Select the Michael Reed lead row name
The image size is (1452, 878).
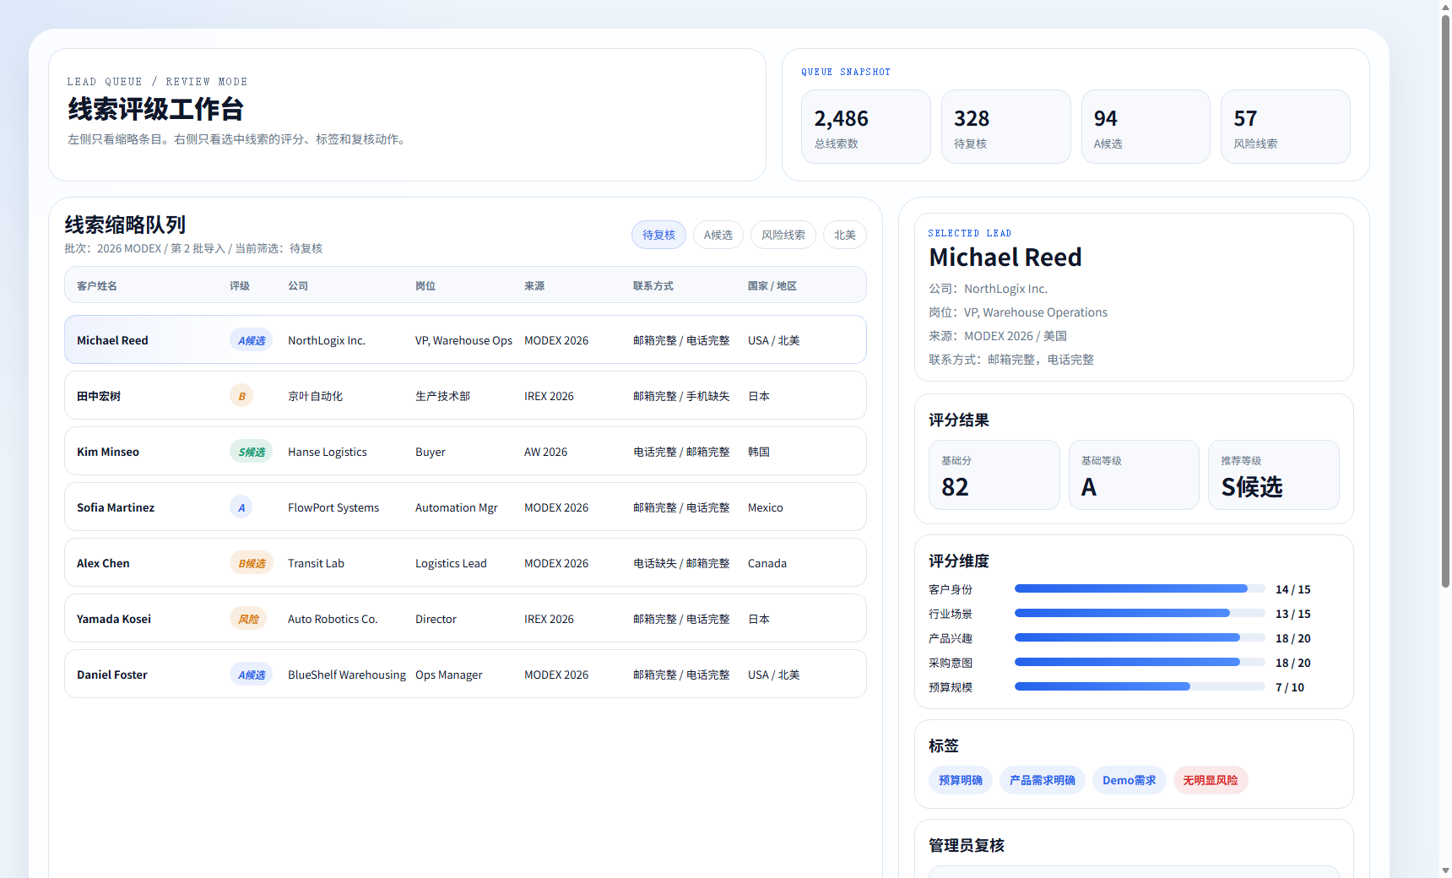(112, 340)
